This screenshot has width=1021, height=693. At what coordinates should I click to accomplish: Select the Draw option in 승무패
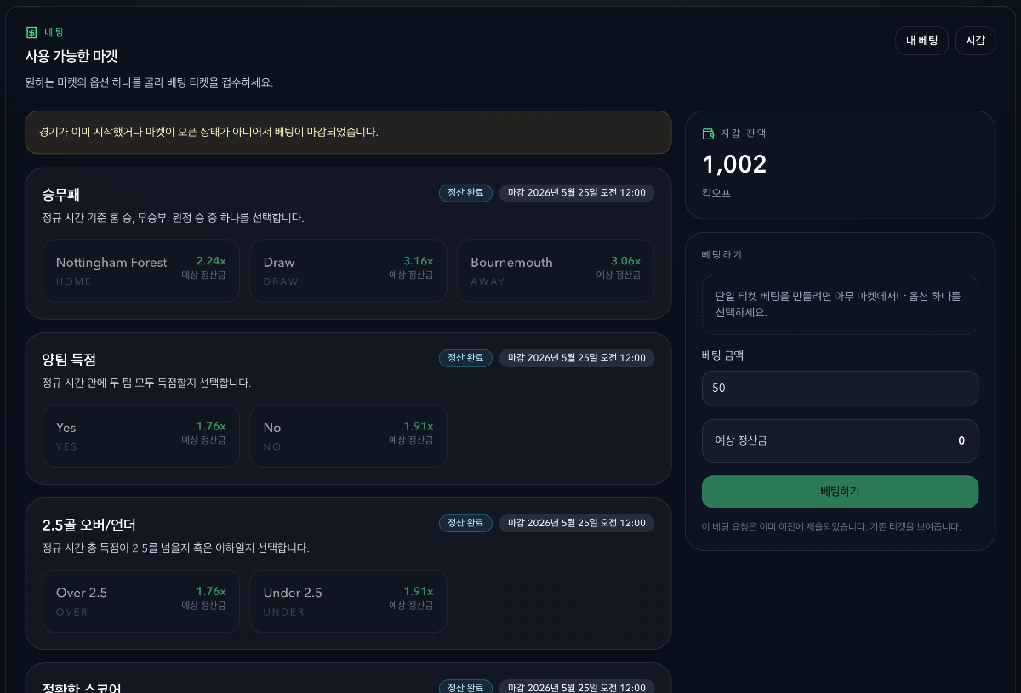click(348, 270)
